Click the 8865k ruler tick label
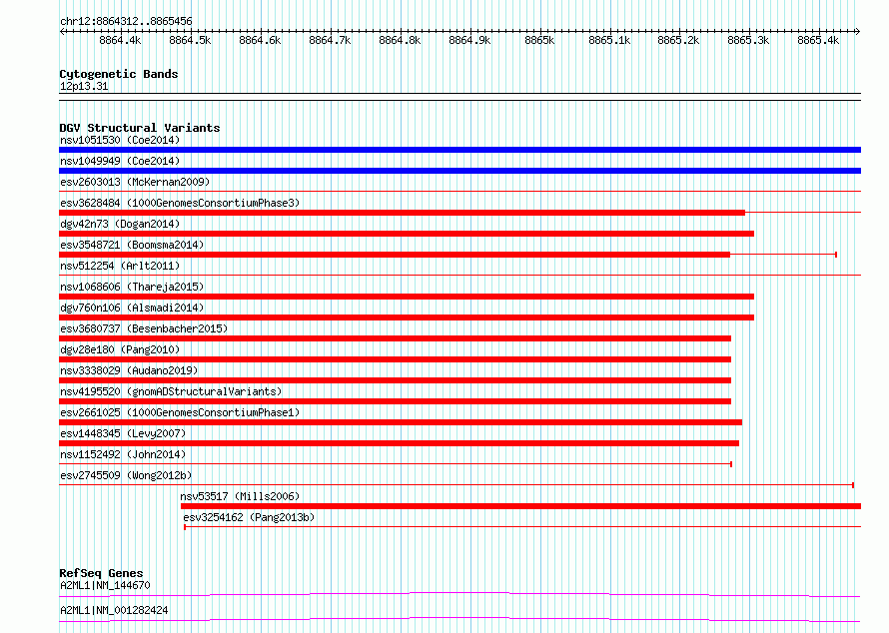Image resolution: width=889 pixels, height=633 pixels. 539,40
